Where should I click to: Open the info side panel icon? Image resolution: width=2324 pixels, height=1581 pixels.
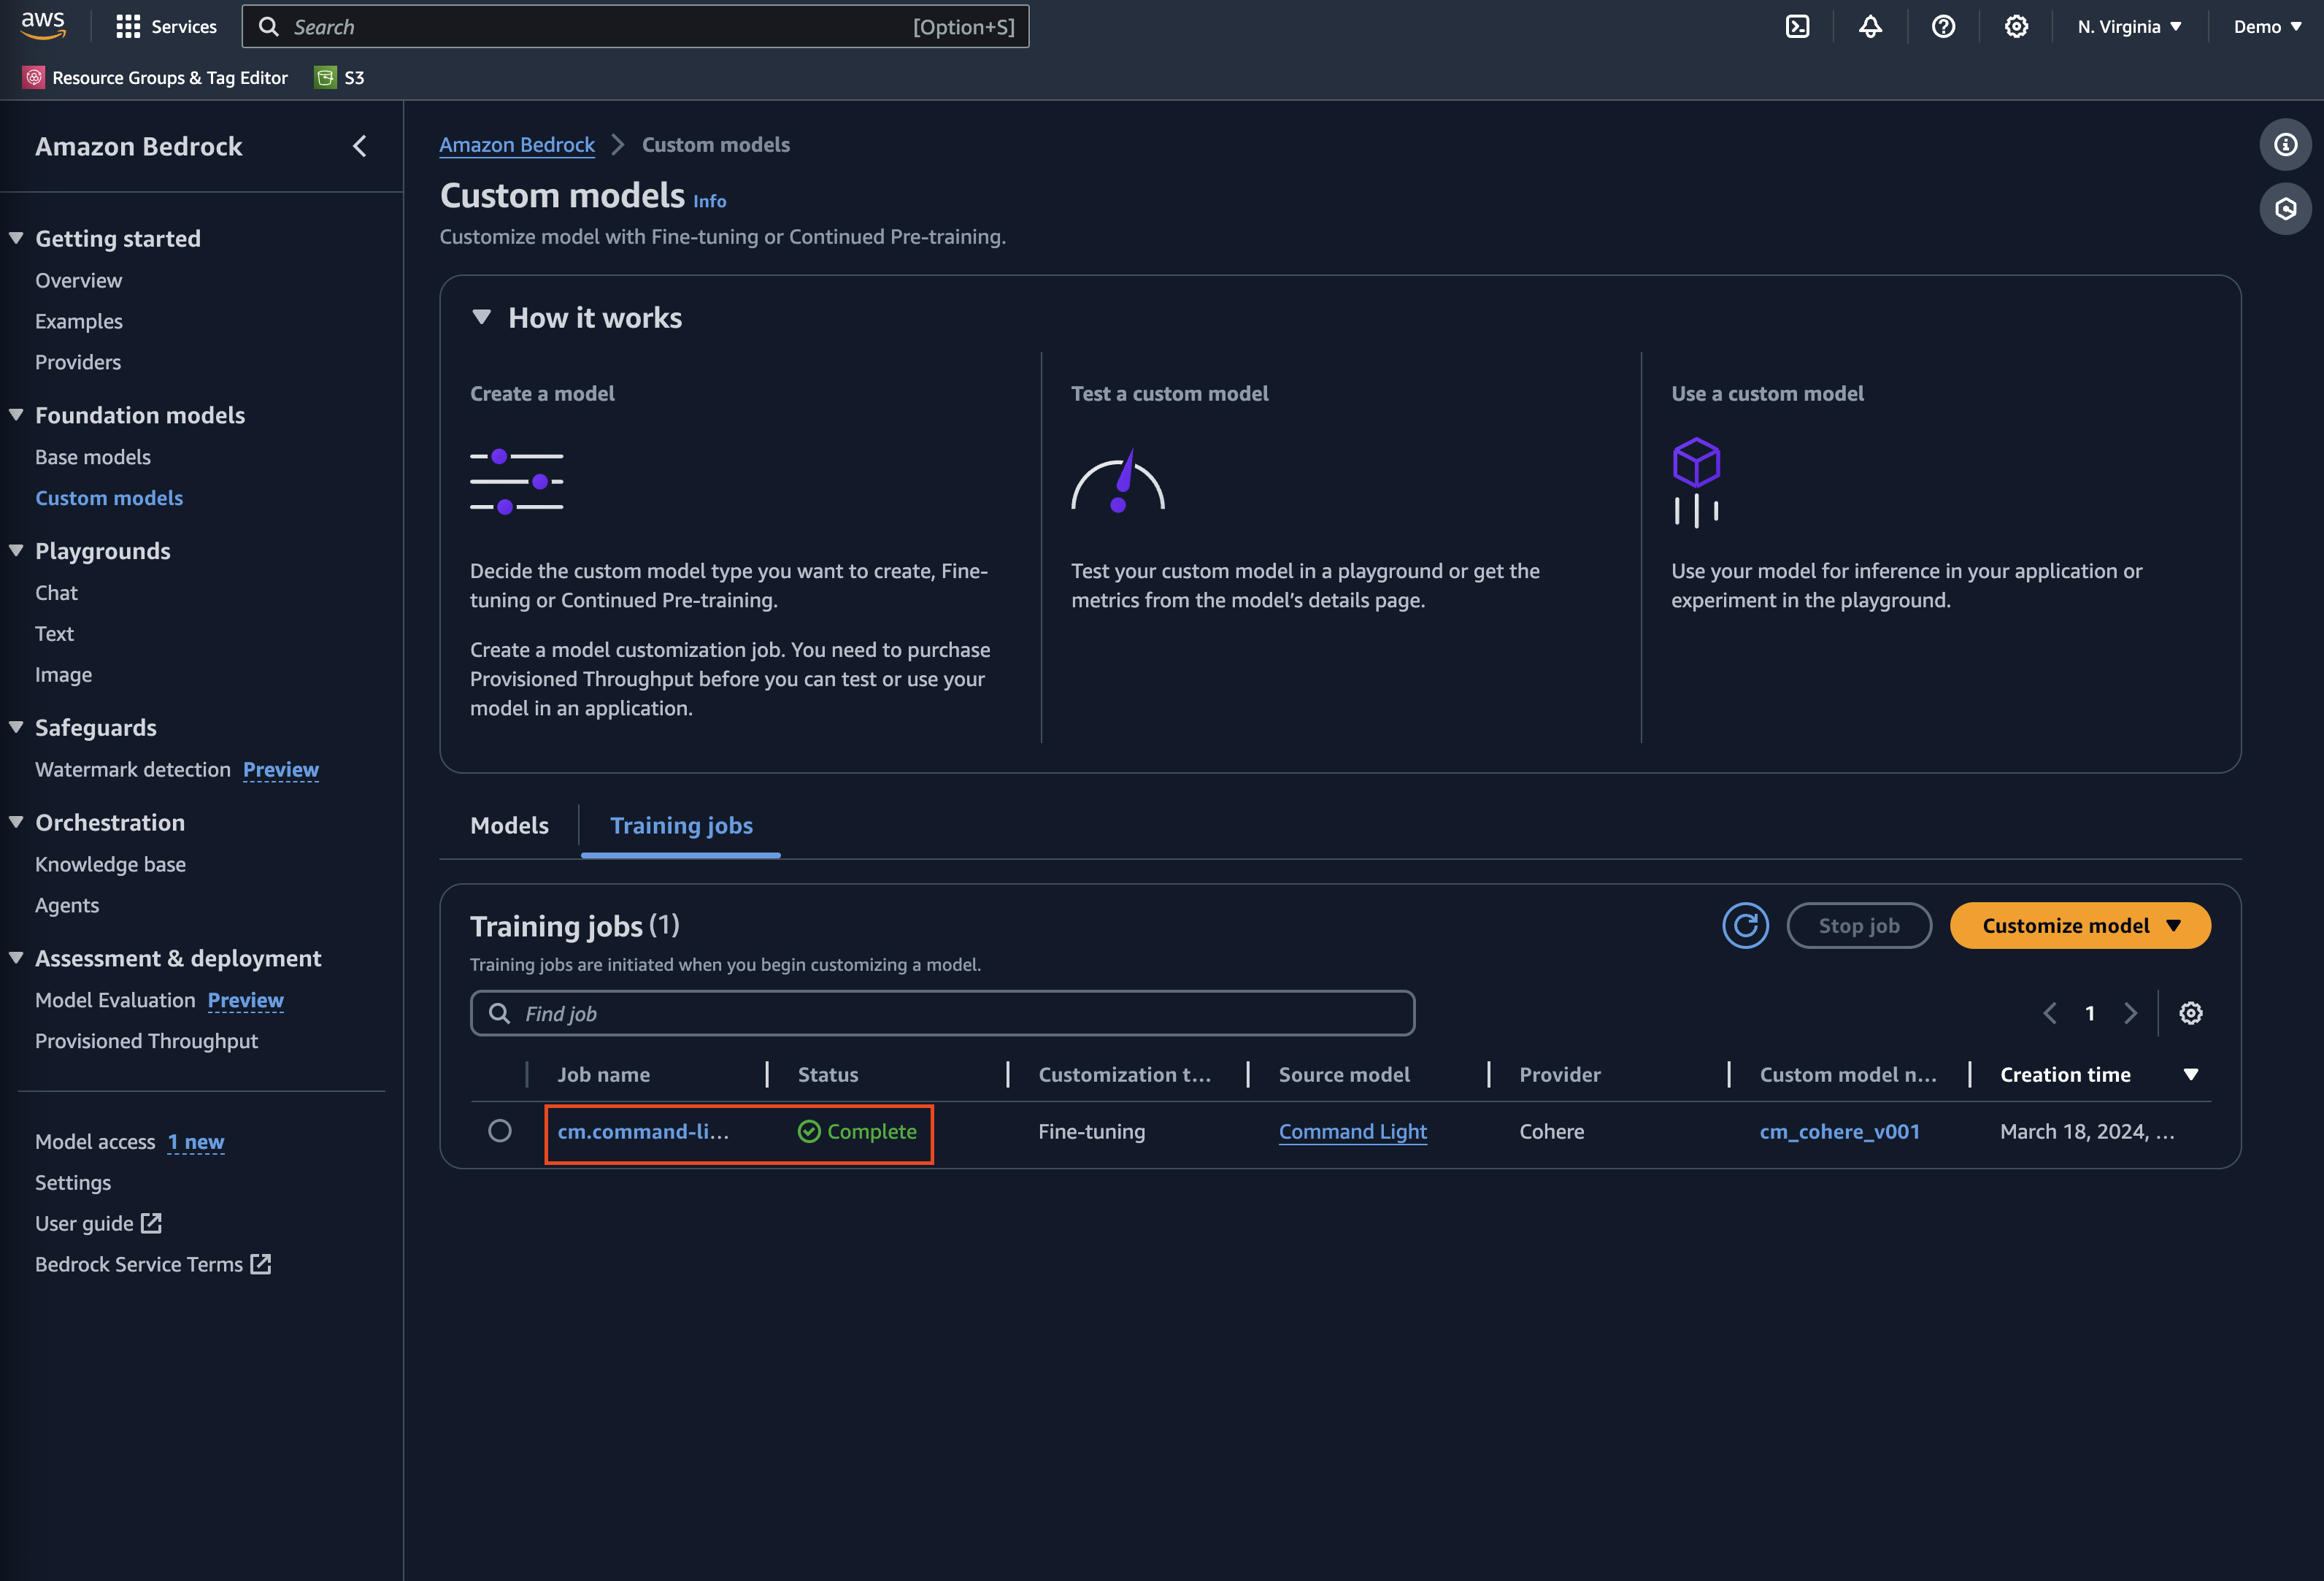(x=2286, y=144)
